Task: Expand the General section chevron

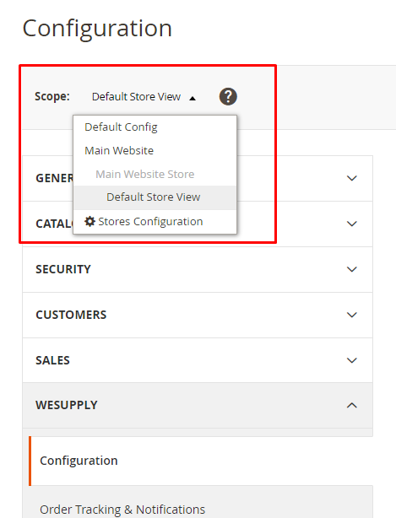Action: 352,178
